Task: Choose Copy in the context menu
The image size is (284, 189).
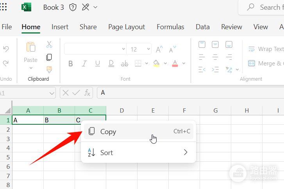Action: point(139,131)
